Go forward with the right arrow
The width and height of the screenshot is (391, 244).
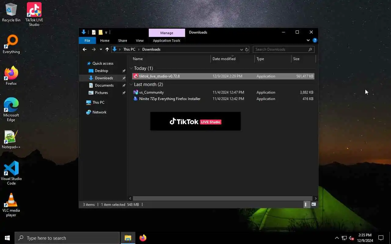[94, 49]
